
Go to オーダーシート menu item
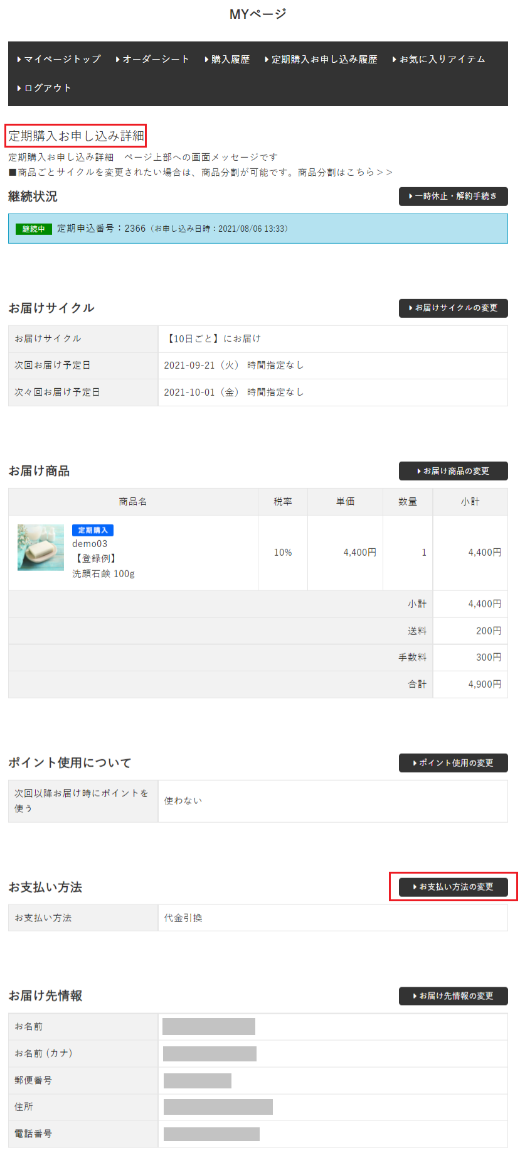pos(155,59)
